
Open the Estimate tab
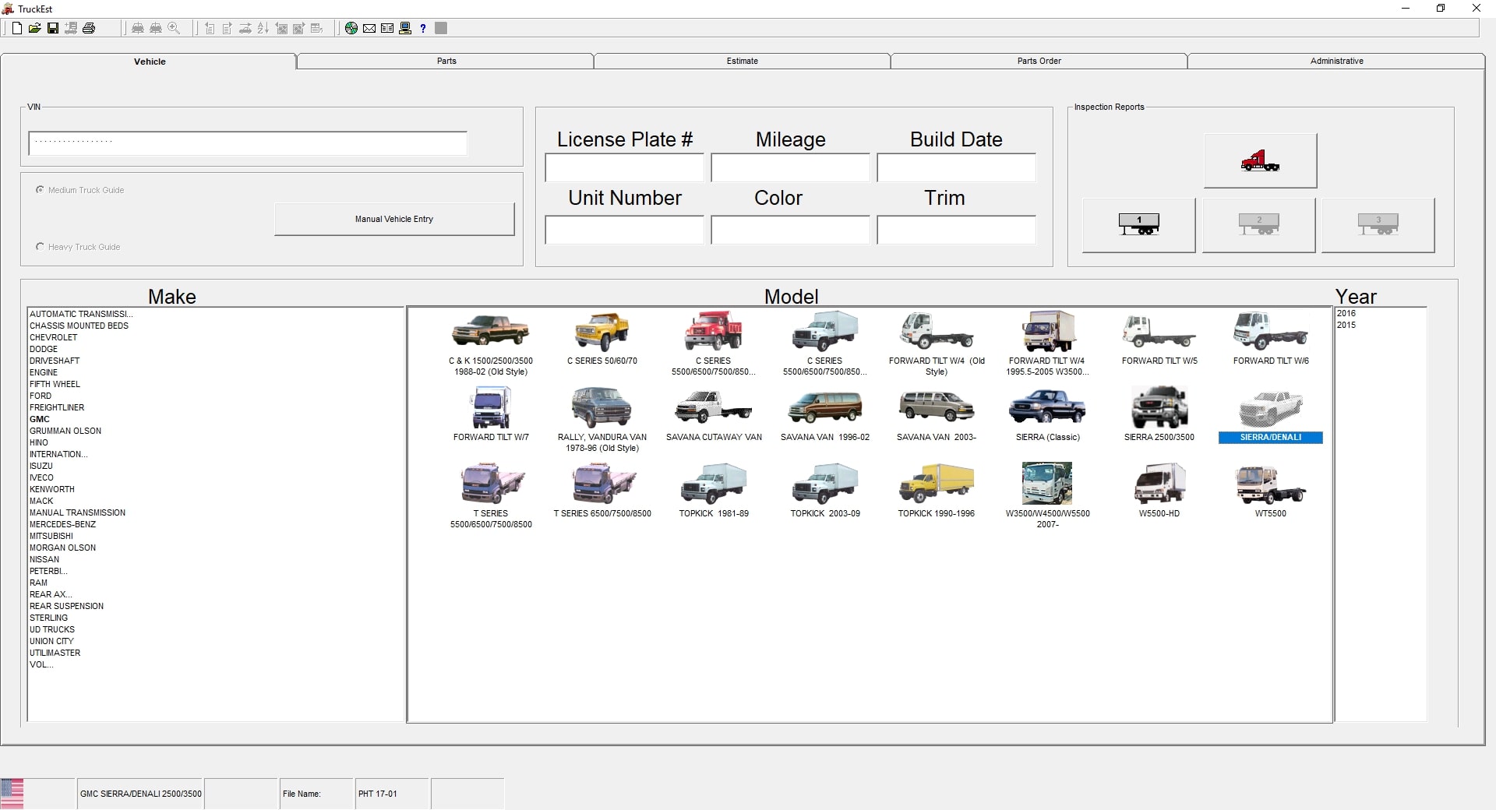tap(742, 61)
